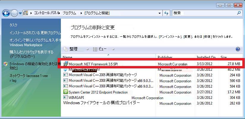
Task: Maximize the Programs and Features window
Action: (x=229, y=5)
